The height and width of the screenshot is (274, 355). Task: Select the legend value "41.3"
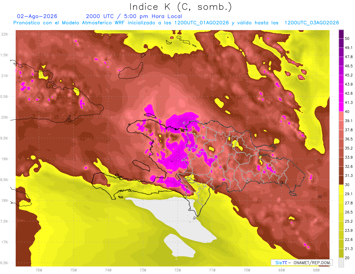pyautogui.click(x=349, y=103)
